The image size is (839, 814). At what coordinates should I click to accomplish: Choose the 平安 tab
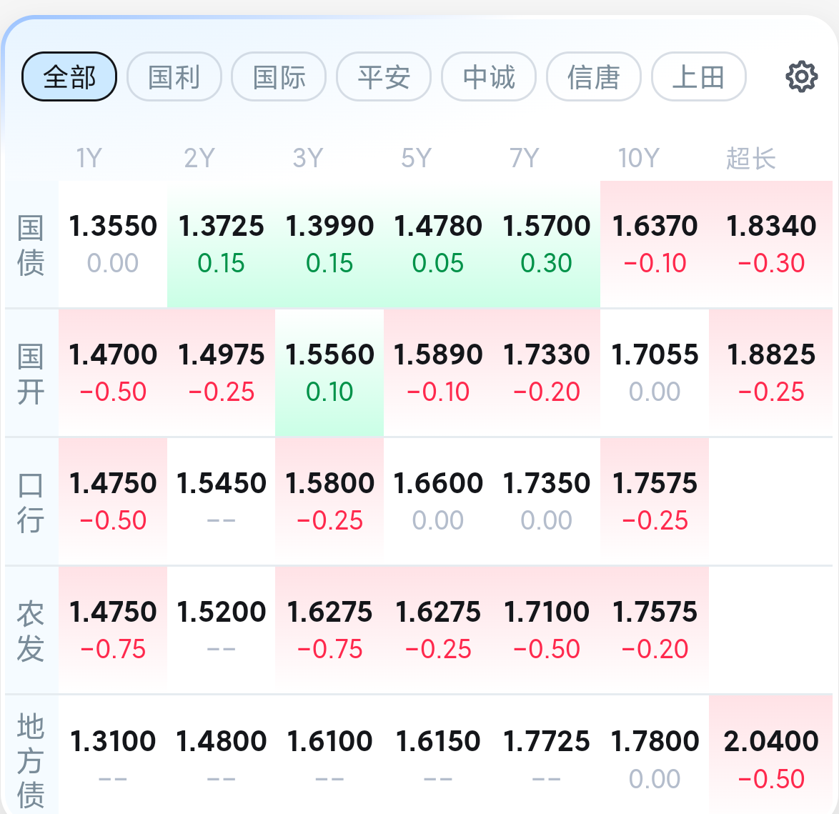tap(384, 76)
